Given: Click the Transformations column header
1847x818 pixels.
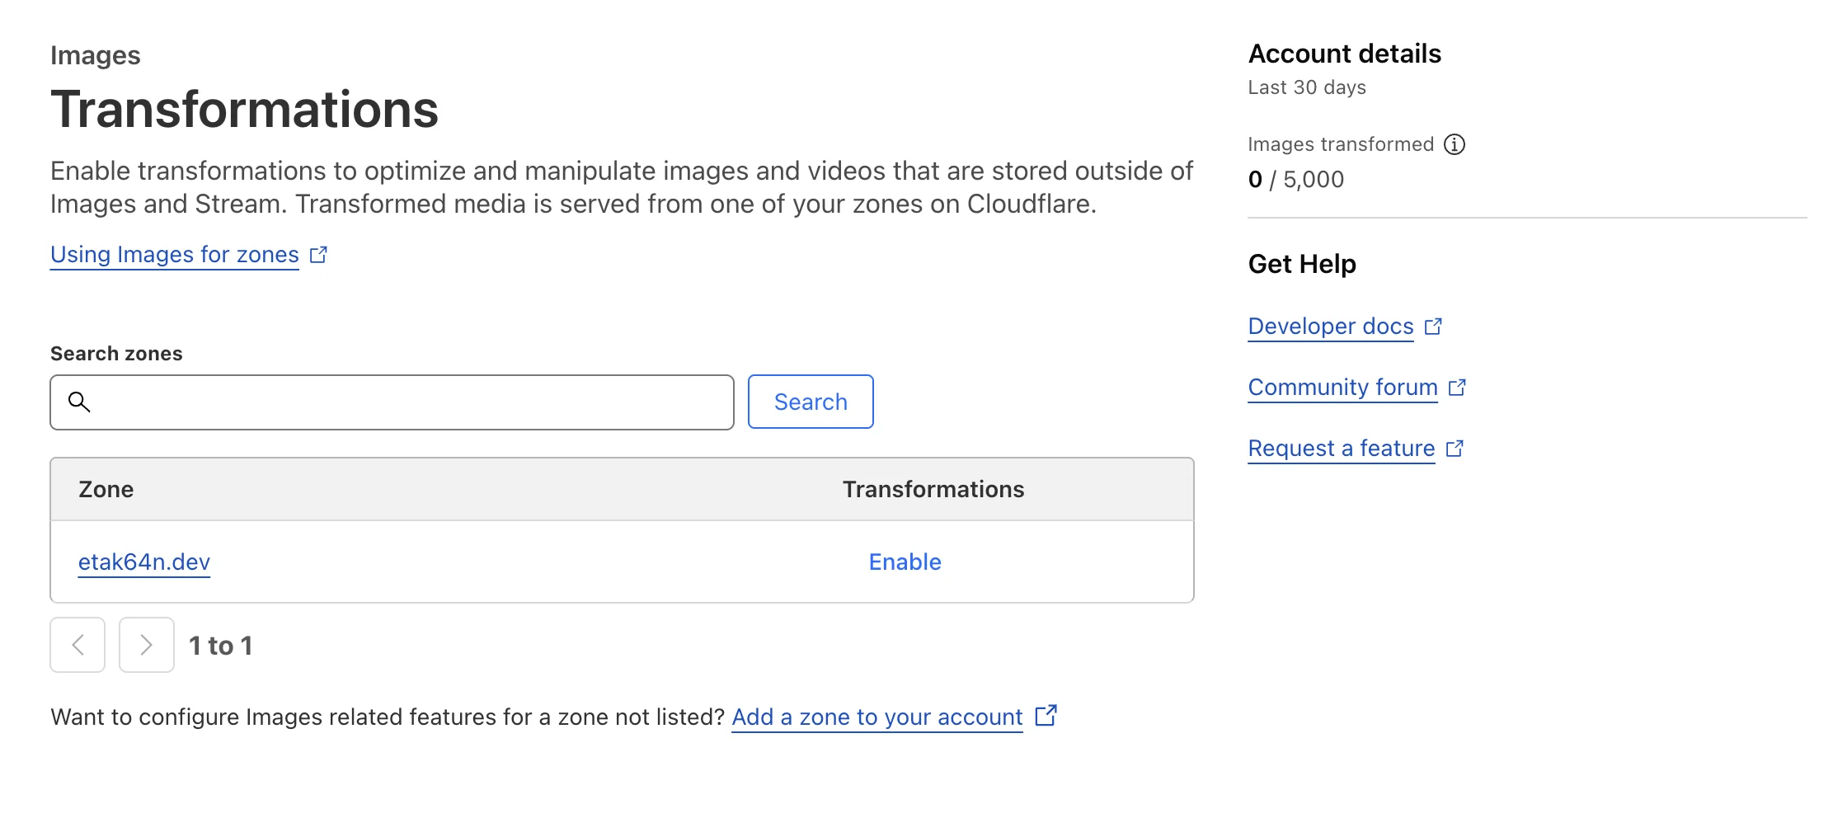Looking at the screenshot, I should [933, 489].
